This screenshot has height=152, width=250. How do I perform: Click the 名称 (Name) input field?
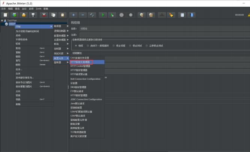coord(165,28)
